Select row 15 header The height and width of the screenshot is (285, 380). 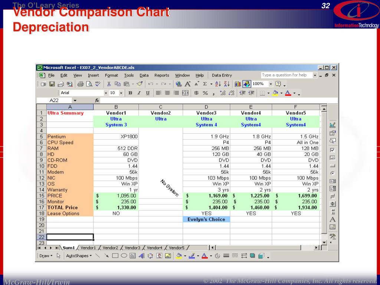coord(42,196)
